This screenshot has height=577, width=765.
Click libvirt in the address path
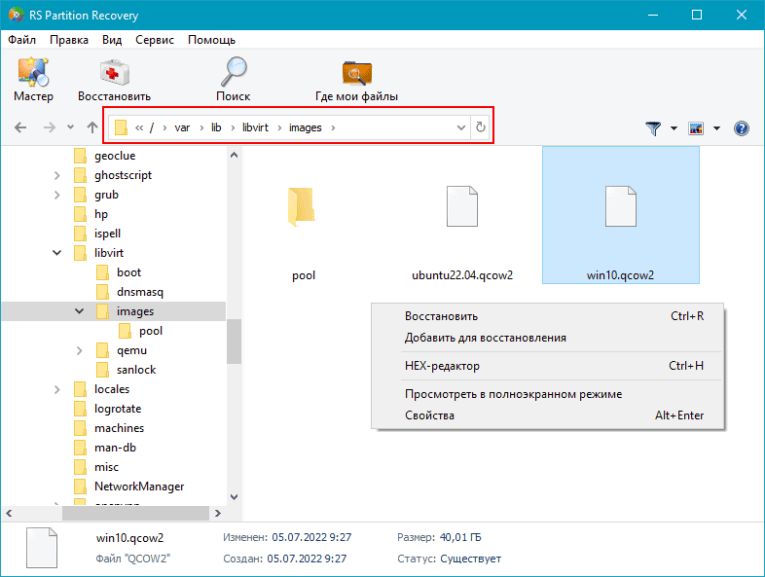coord(255,127)
